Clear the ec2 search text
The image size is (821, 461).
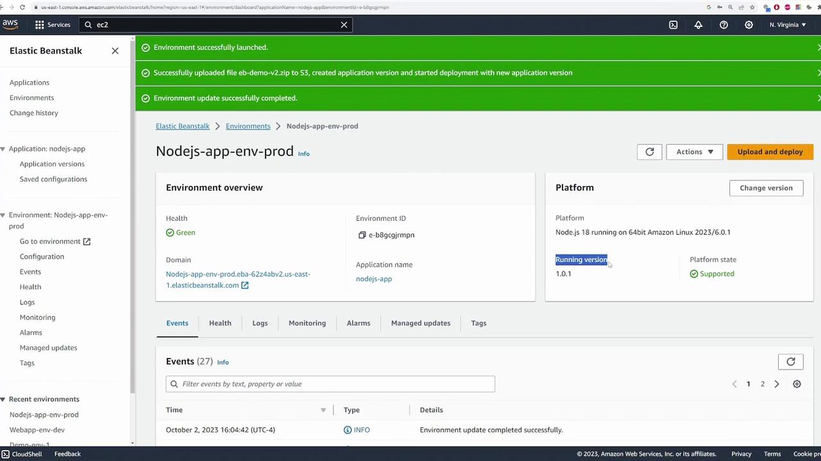(x=344, y=25)
